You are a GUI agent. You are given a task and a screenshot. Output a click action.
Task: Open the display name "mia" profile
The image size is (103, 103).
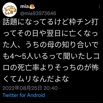(25, 6)
